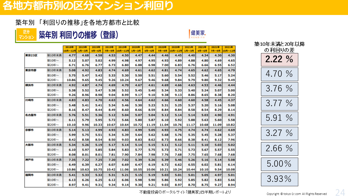Click the 京都市 row label
This screenshot has height=196, width=348.
pos(29,130)
